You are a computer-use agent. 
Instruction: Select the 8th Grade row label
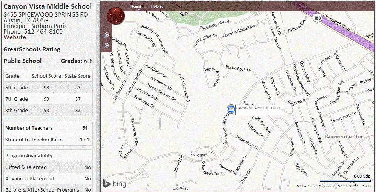(x=17, y=110)
